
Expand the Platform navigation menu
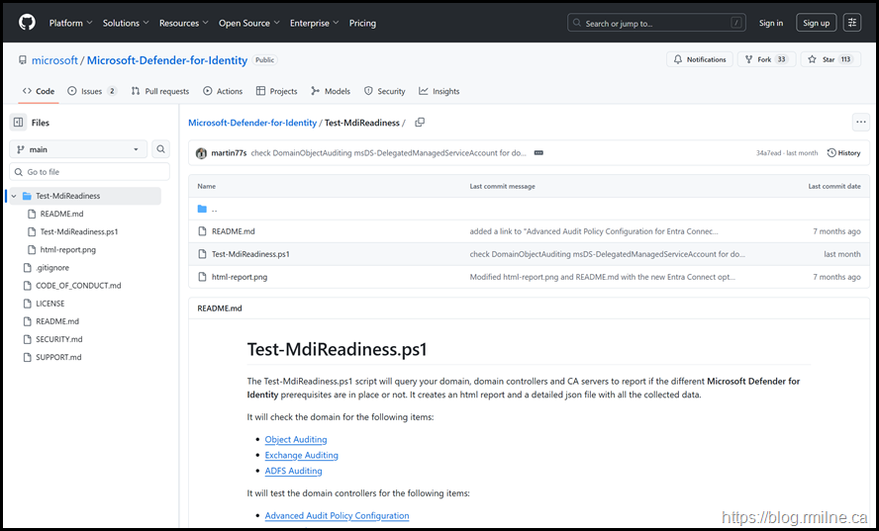(70, 23)
